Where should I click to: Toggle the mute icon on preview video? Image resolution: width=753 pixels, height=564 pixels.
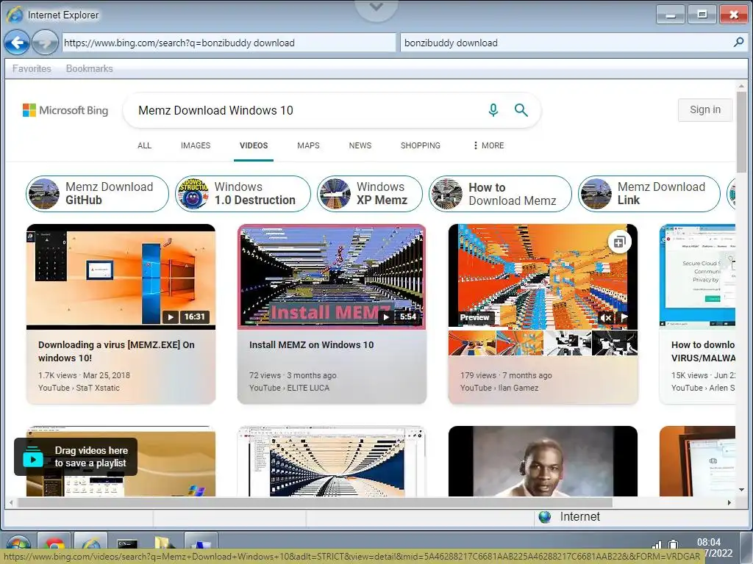pos(606,317)
